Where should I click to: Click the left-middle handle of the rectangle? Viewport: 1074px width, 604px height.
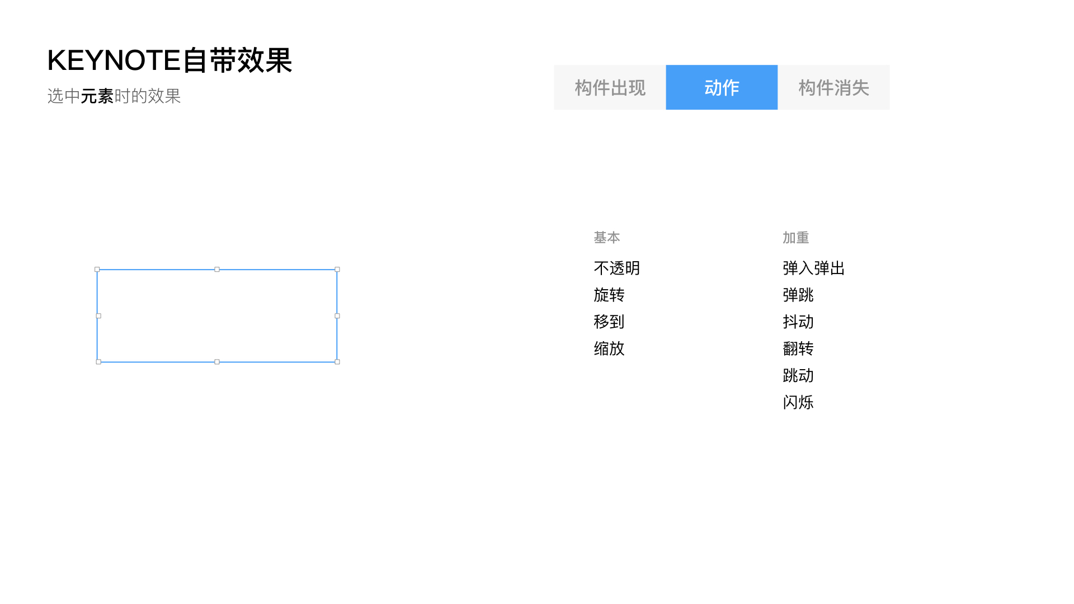98,316
